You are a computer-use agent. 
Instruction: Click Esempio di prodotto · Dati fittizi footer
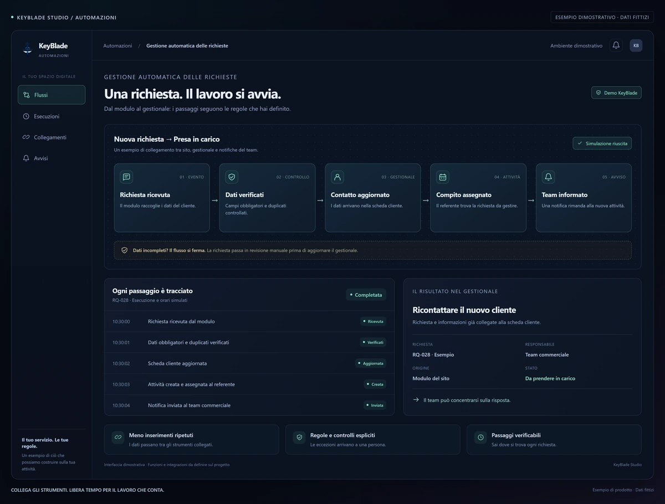623,490
